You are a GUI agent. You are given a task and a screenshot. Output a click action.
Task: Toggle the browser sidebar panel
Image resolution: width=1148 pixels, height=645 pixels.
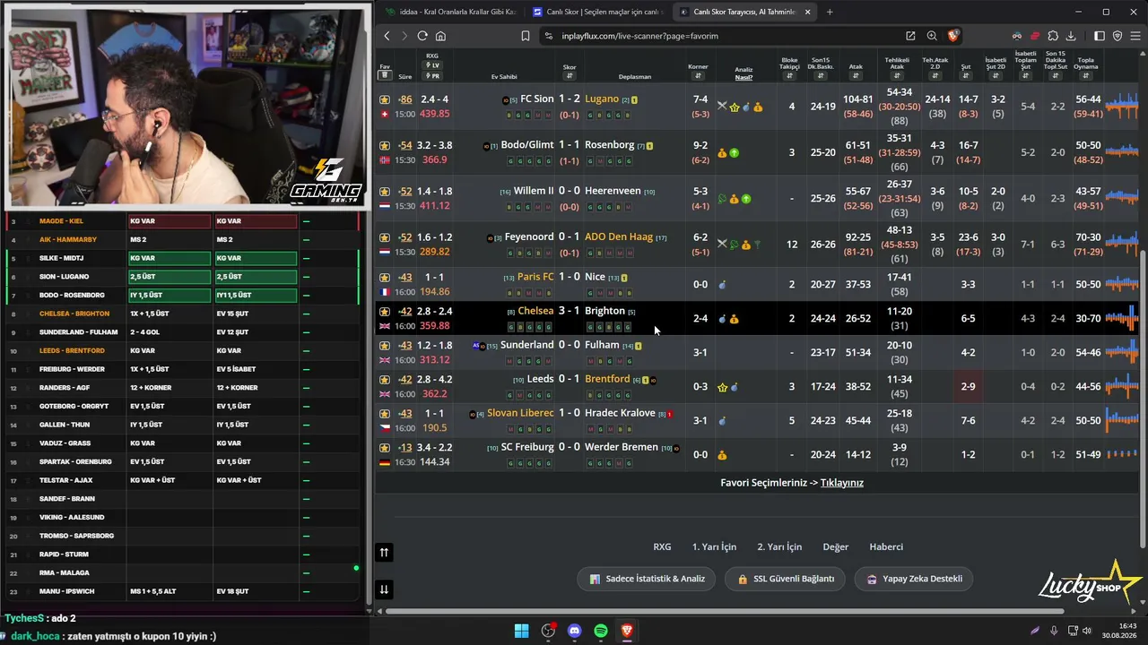(x=1100, y=36)
